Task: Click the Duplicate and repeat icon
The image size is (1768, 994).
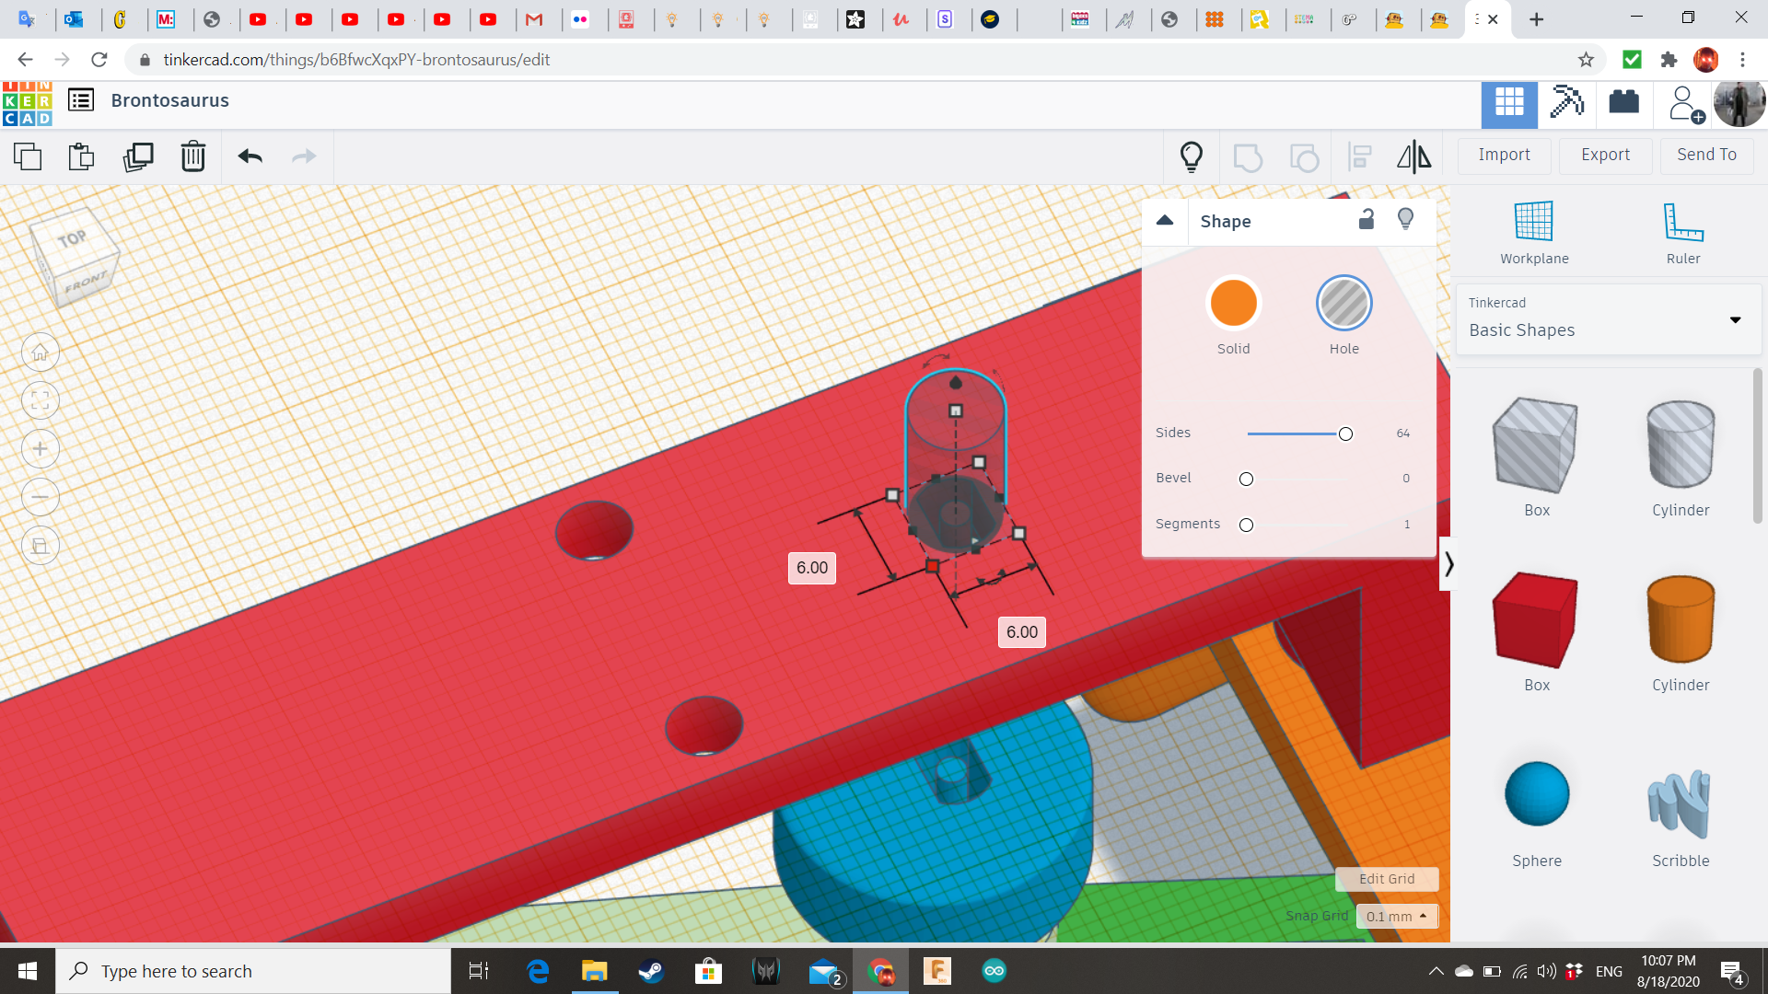Action: 138,156
